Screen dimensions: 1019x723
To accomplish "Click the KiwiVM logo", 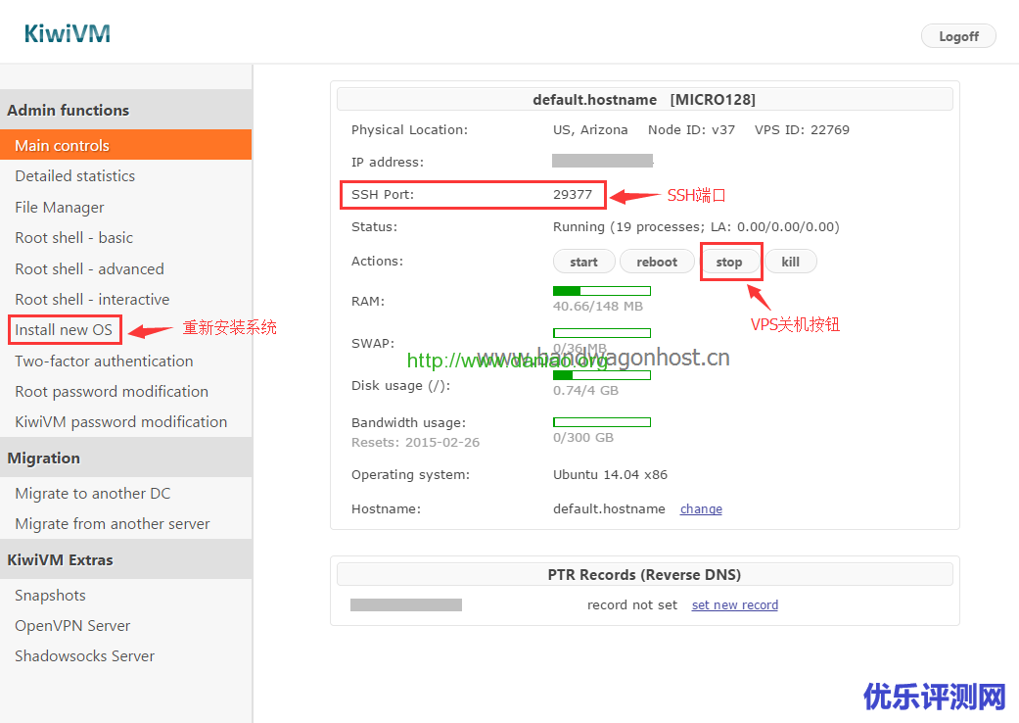I will [x=67, y=34].
